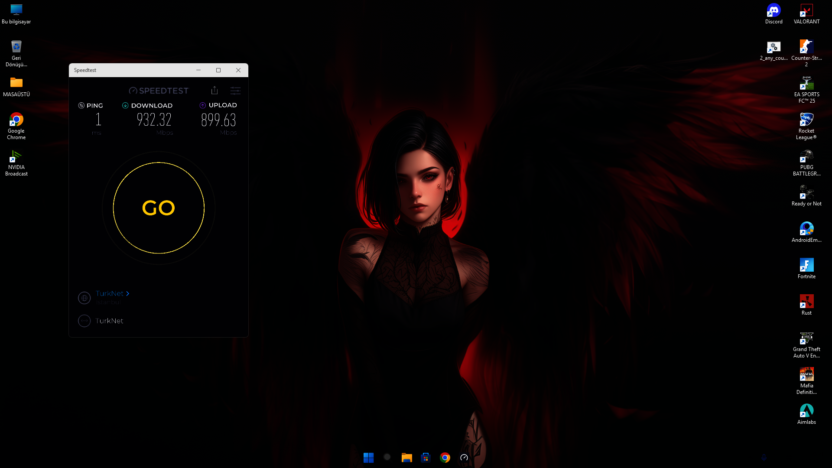
Task: Expand the TurkNet server chevron
Action: (128, 293)
